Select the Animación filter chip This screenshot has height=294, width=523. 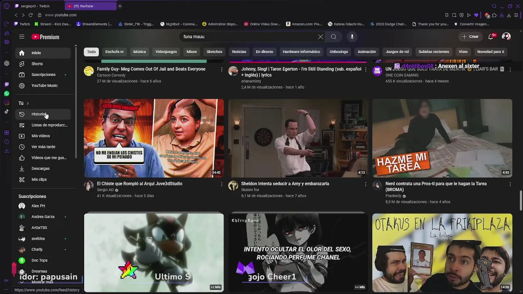[x=367, y=52]
